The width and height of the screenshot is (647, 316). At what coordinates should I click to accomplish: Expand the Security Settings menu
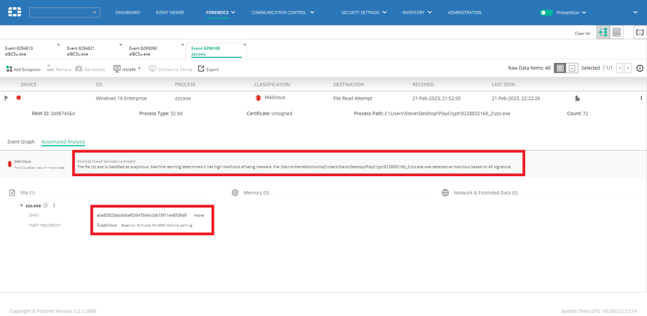click(364, 13)
